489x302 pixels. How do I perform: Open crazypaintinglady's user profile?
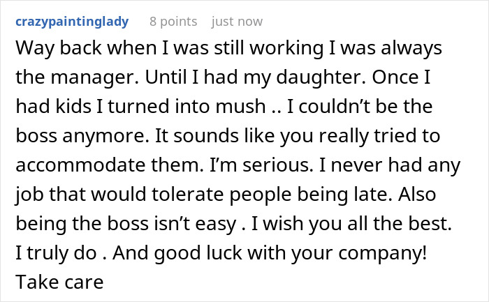click(x=70, y=22)
